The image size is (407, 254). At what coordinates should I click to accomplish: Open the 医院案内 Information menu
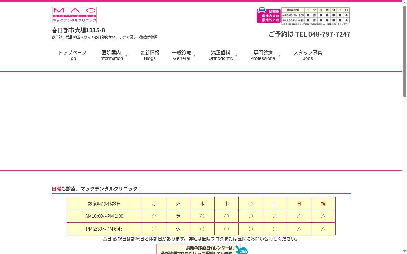pos(111,55)
